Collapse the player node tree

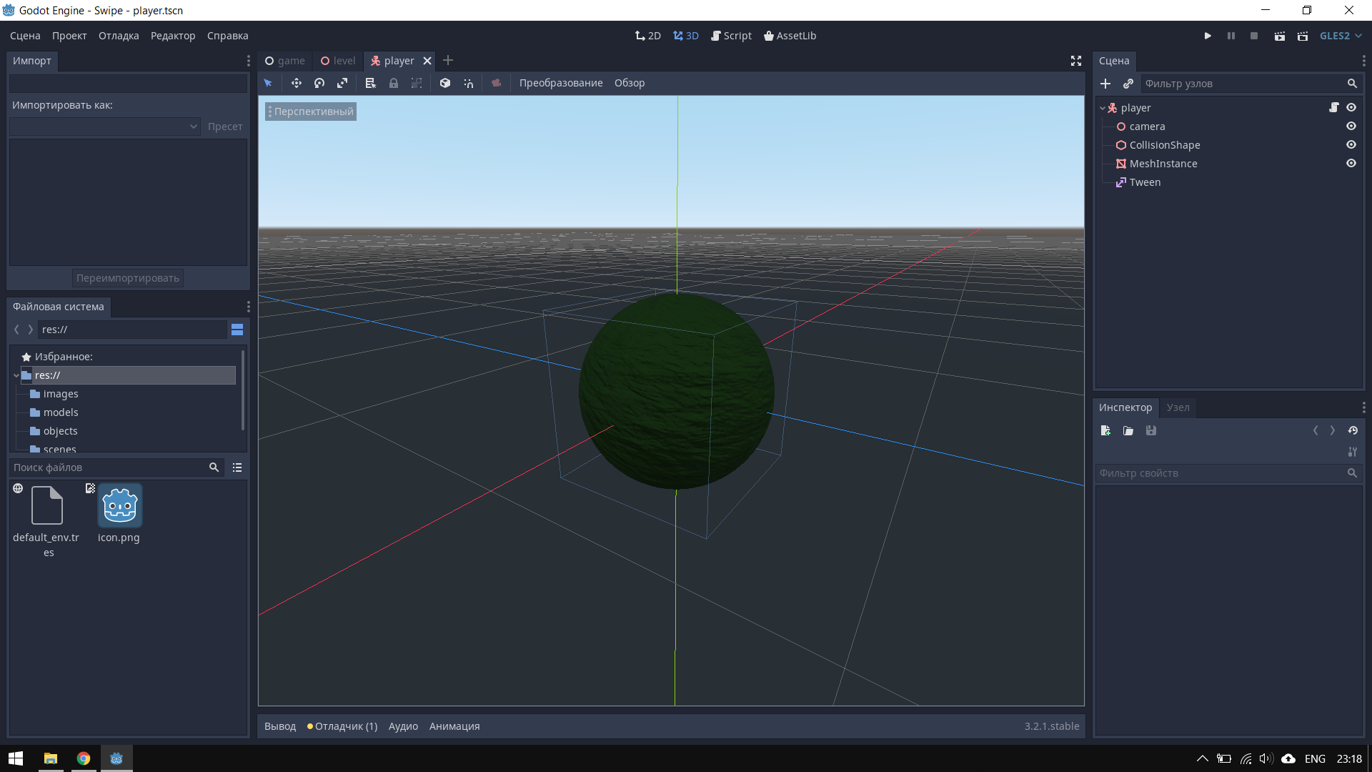pyautogui.click(x=1103, y=108)
